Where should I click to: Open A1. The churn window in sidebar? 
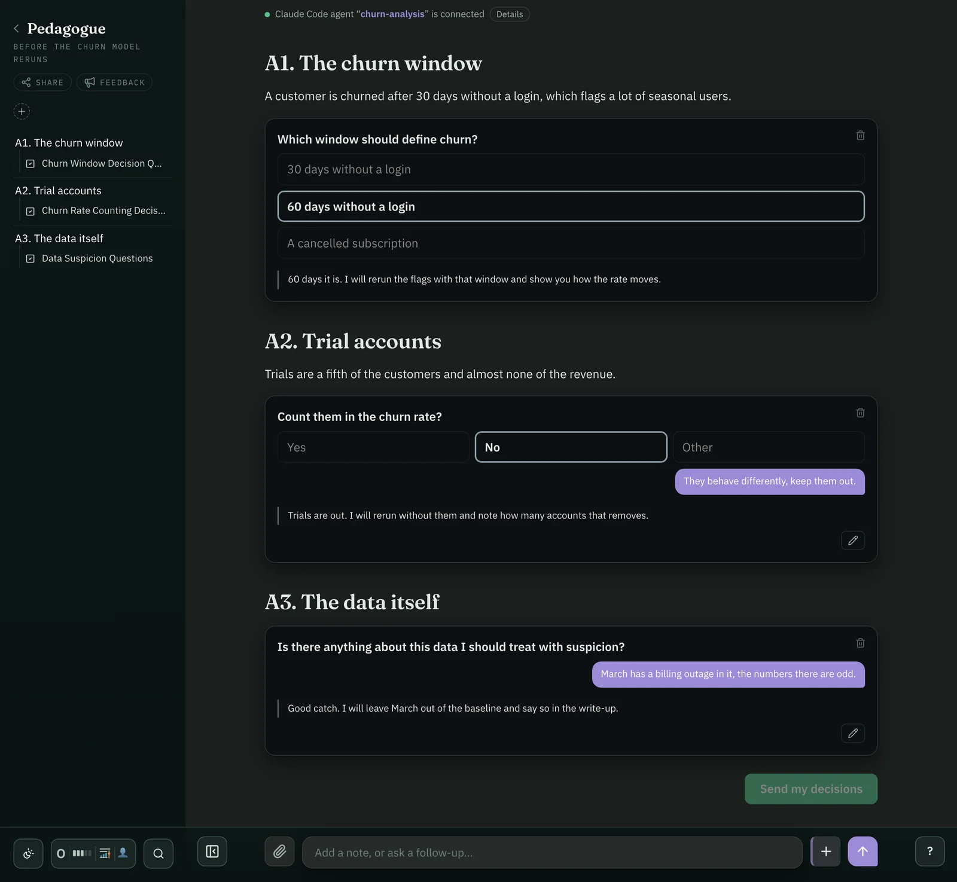69,143
